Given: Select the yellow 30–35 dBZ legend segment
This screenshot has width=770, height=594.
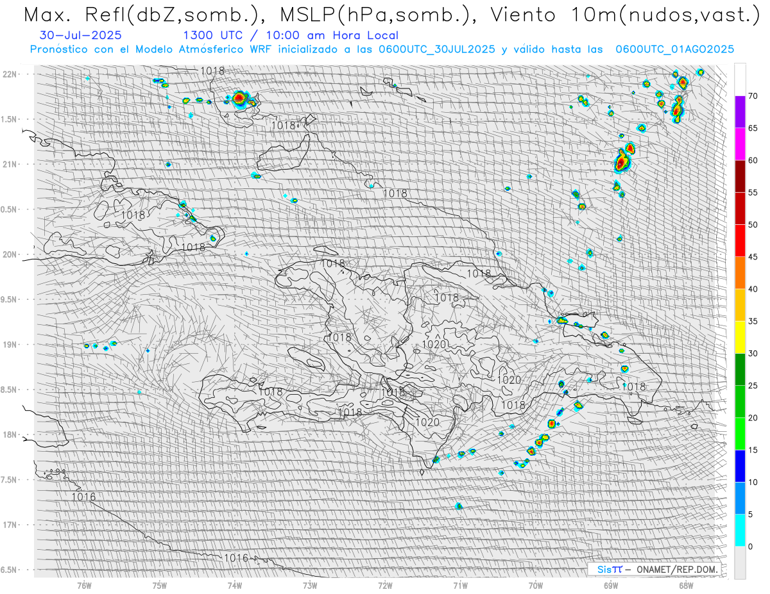Looking at the screenshot, I should pyautogui.click(x=740, y=337).
